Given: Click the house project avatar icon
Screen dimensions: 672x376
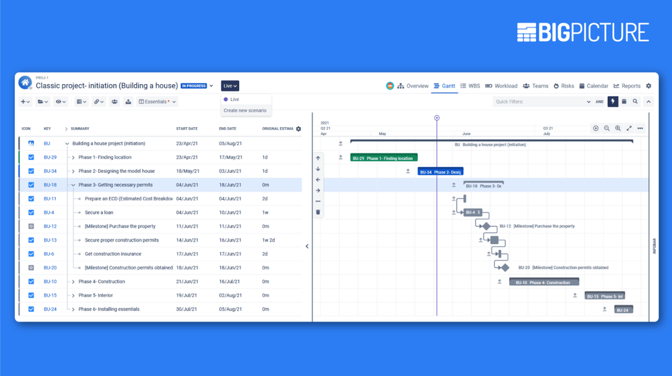Looking at the screenshot, I should [25, 83].
